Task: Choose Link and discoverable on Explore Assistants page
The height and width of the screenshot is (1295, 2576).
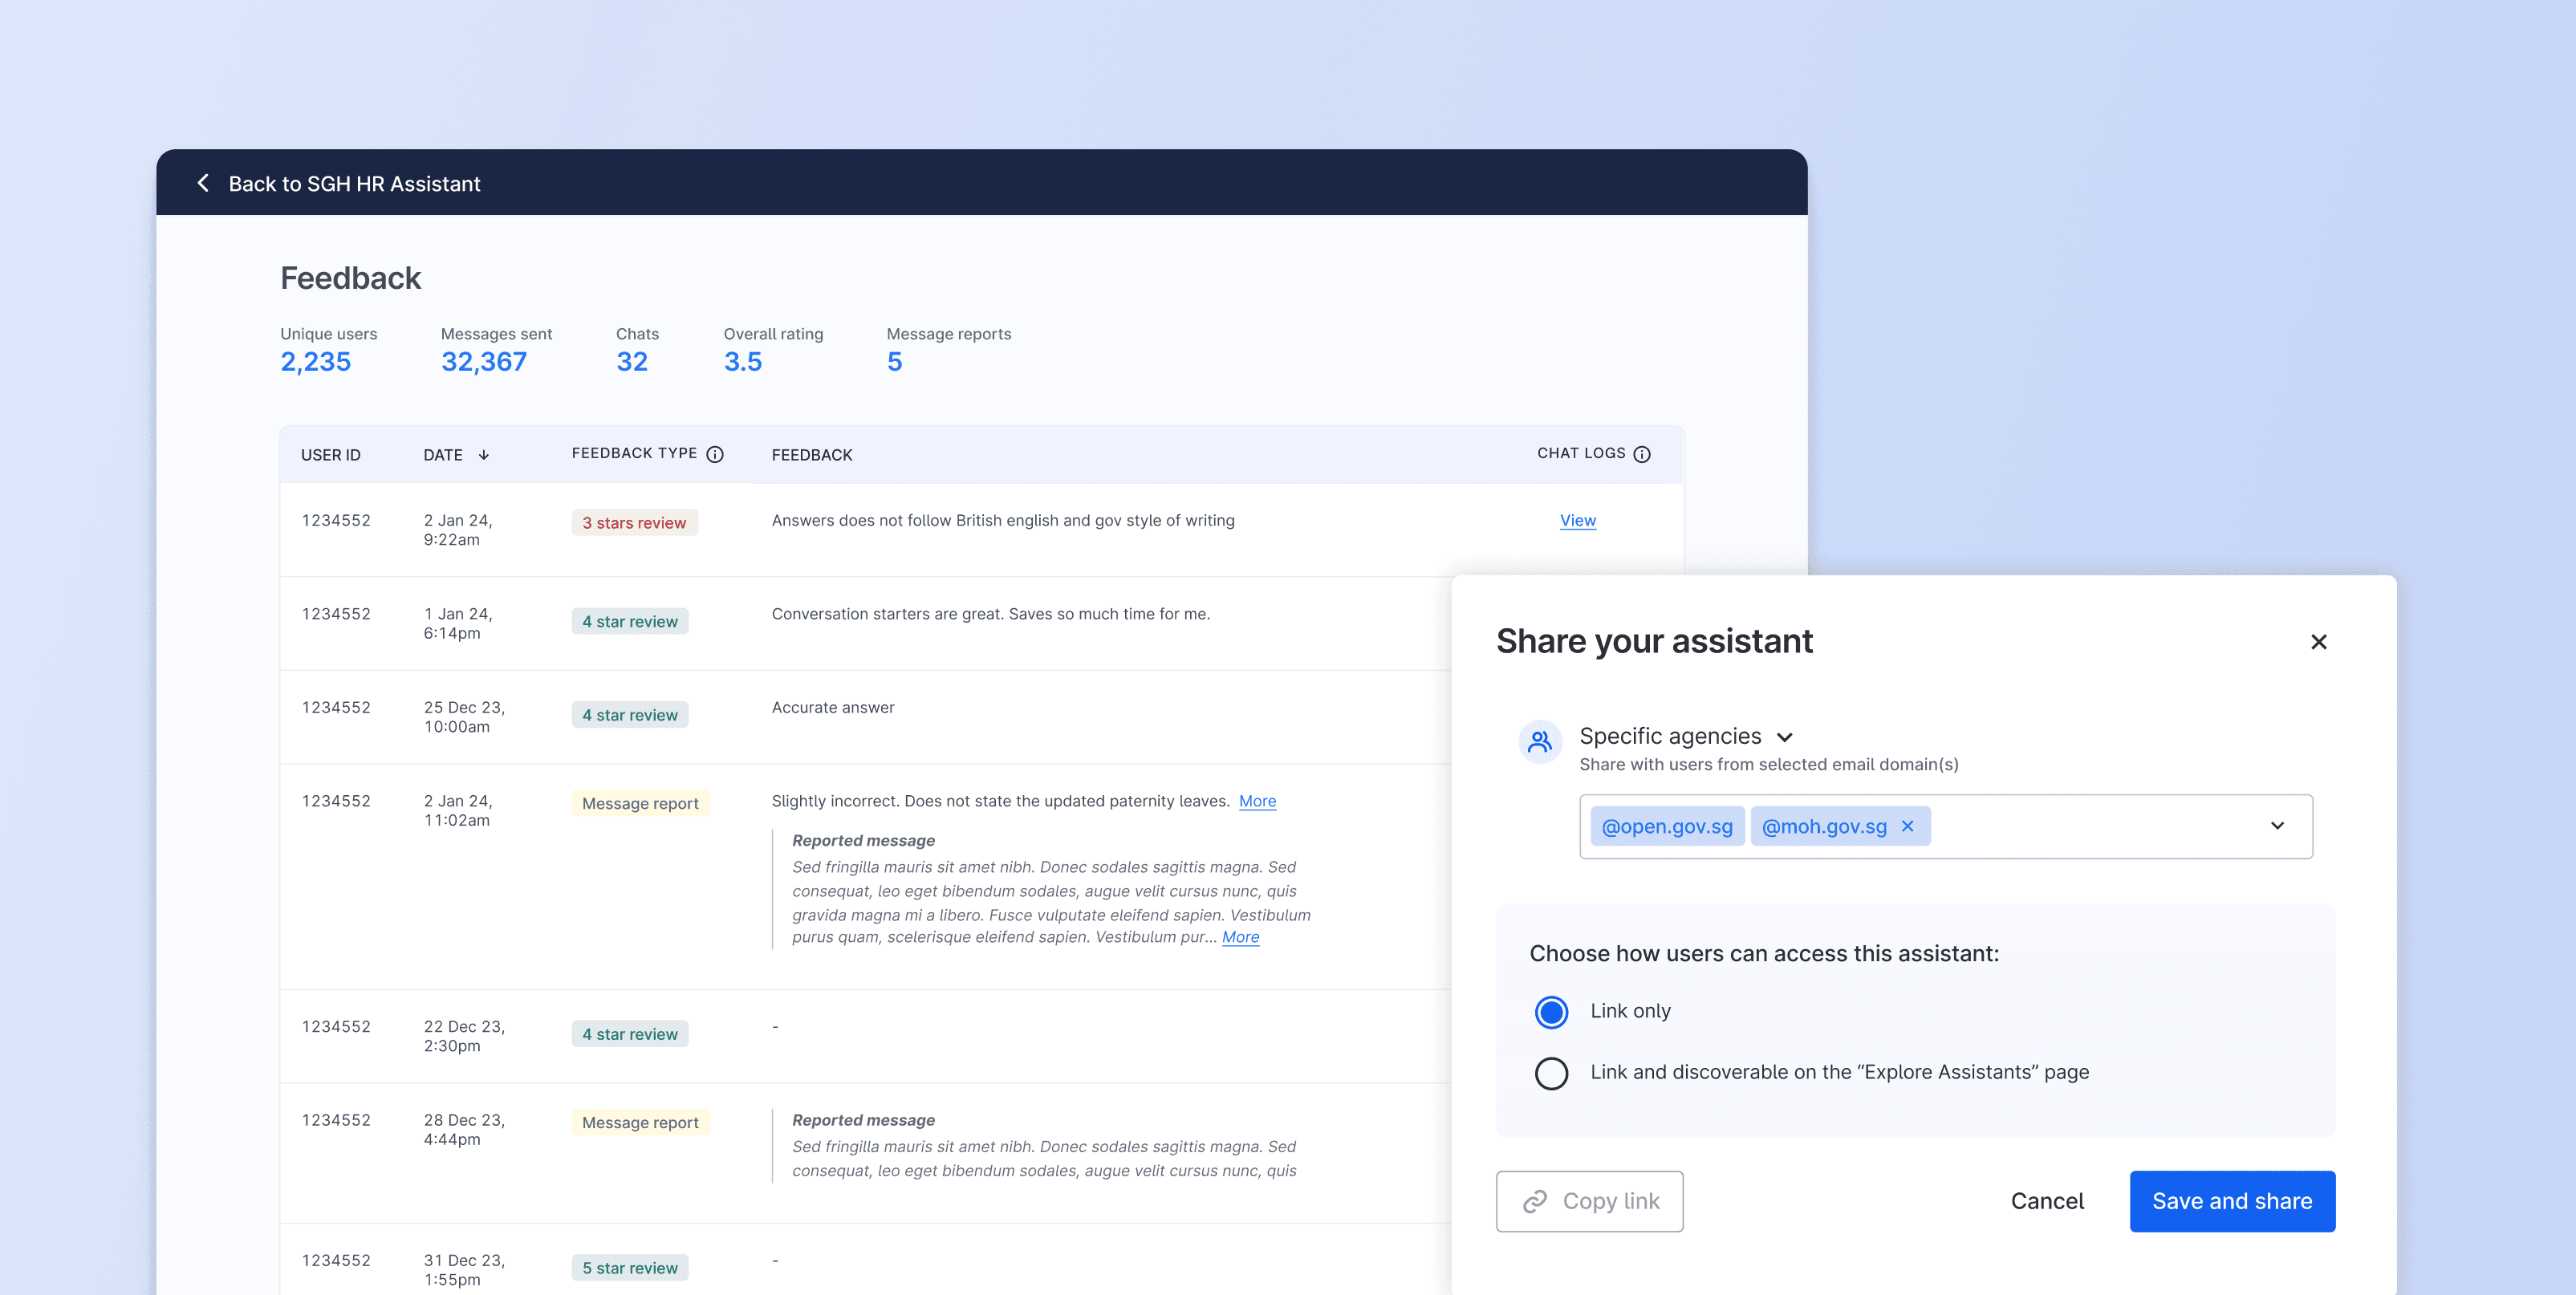Action: pyautogui.click(x=1551, y=1073)
